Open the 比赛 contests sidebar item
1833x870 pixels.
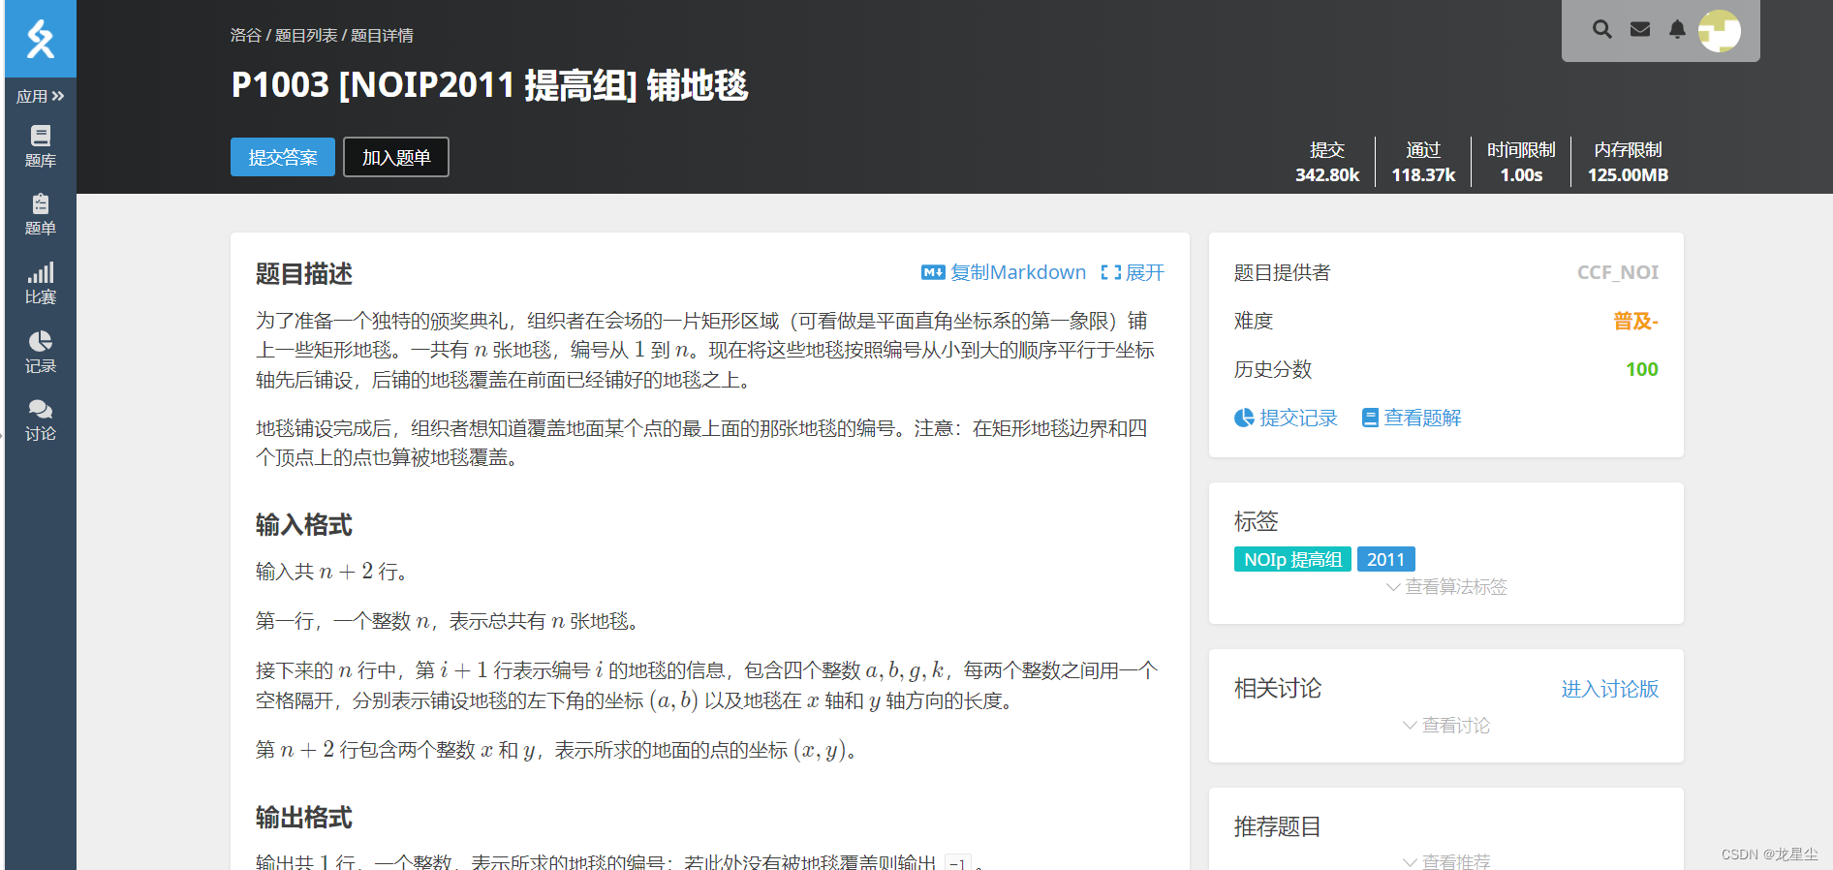[x=41, y=283]
